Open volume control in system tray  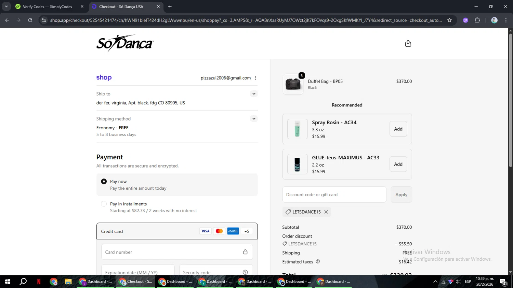[458, 282]
